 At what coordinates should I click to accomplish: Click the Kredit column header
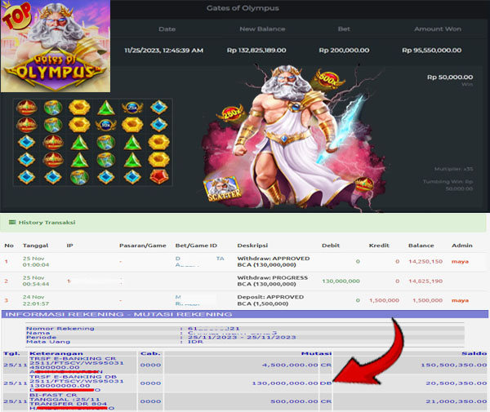[x=379, y=246]
